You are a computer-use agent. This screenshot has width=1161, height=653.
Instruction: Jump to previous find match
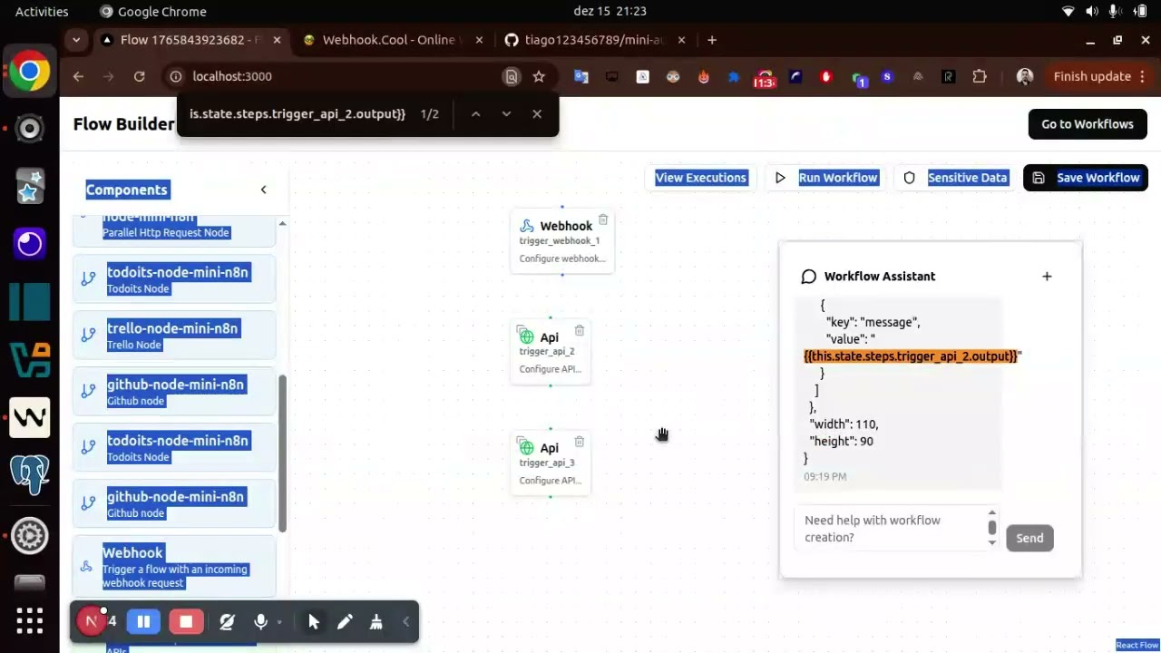[475, 114]
